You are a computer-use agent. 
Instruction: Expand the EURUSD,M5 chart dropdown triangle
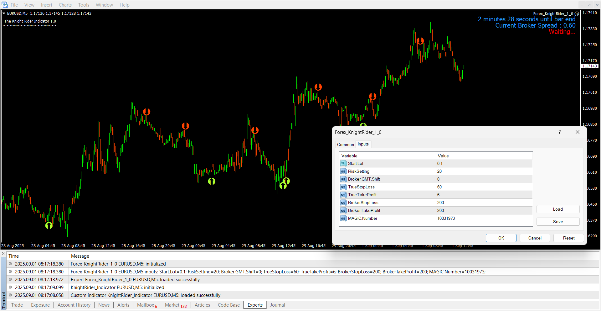(4, 13)
